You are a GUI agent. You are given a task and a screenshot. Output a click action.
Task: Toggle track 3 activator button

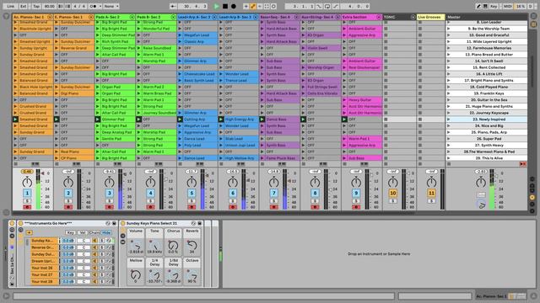point(109,193)
